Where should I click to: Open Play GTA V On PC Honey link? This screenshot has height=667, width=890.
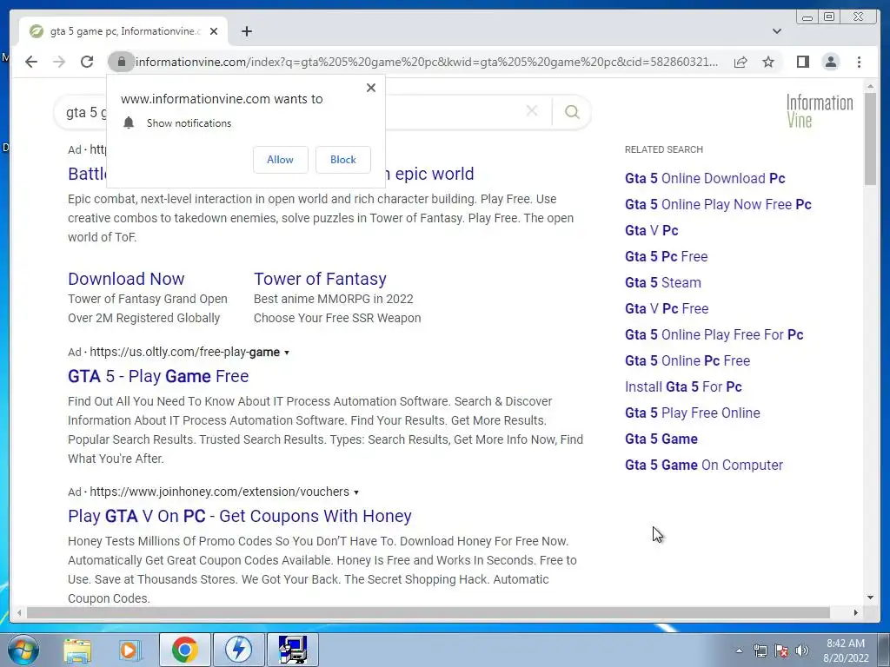click(240, 516)
